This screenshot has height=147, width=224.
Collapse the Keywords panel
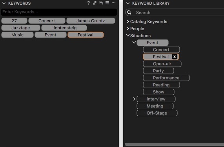point(4,3)
